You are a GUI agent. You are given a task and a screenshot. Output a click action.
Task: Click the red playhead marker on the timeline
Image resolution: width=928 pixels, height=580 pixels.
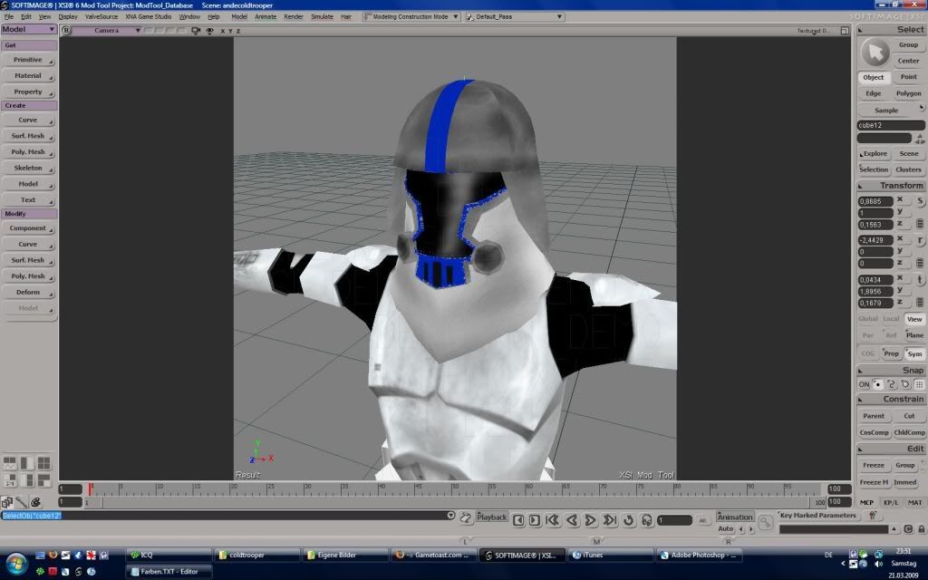[90, 488]
